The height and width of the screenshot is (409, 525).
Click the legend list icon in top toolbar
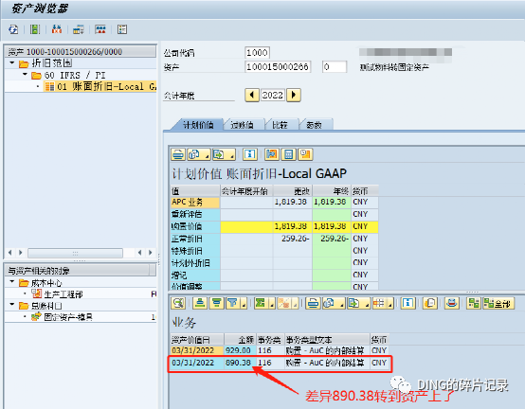122,29
